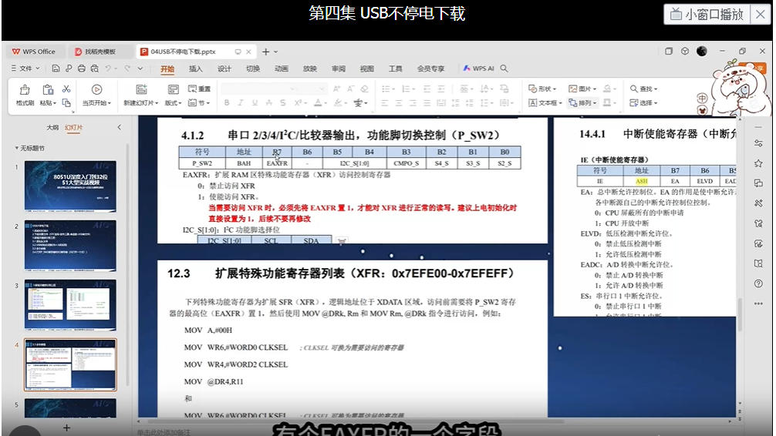Switch to the 切换 (Transitions) ribbon tab
Viewport: 776px width, 436px height.
click(x=253, y=69)
